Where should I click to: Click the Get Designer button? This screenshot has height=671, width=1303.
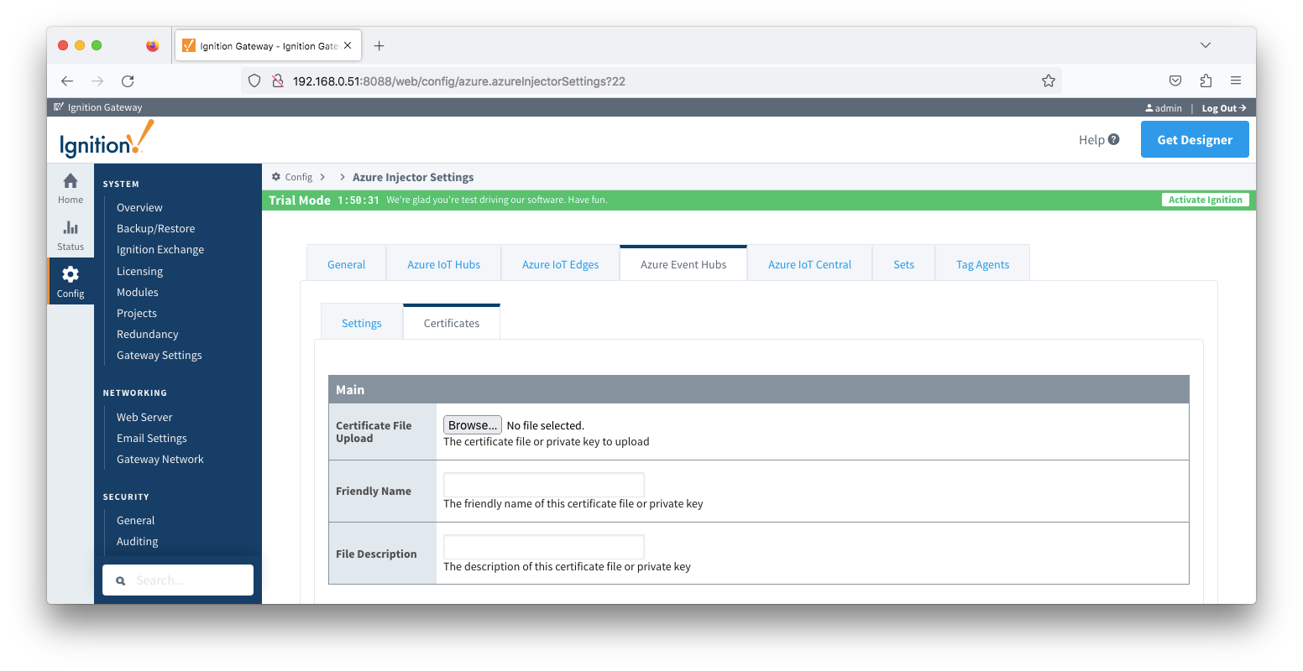[x=1194, y=139]
